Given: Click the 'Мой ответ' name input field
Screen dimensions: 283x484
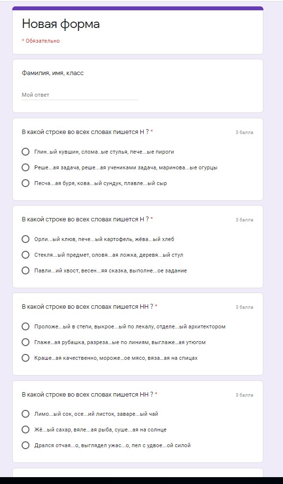Looking at the screenshot, I should (x=79, y=95).
